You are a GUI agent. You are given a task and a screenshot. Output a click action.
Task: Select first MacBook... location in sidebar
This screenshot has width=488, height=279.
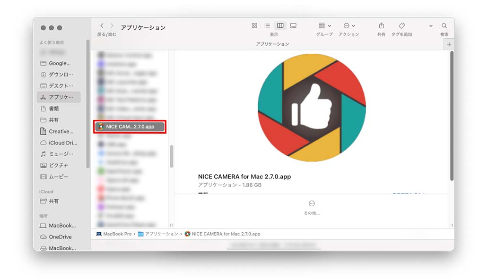click(59, 226)
